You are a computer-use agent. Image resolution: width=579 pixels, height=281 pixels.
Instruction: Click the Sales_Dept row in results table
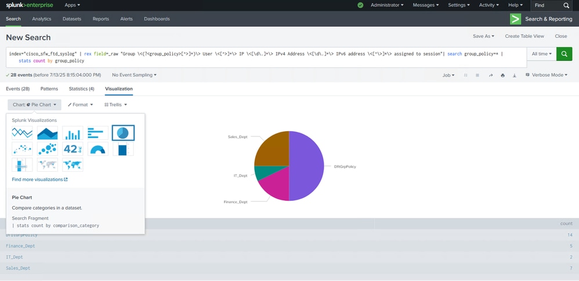[x=289, y=268]
